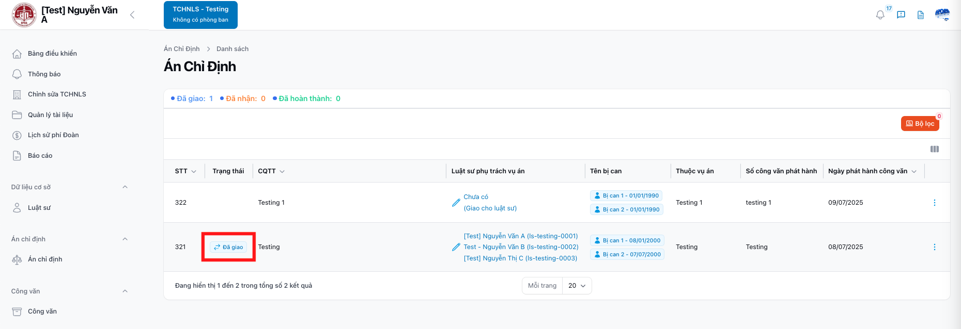
Task: Go to Quản lý tài liệu
Action: 50,115
